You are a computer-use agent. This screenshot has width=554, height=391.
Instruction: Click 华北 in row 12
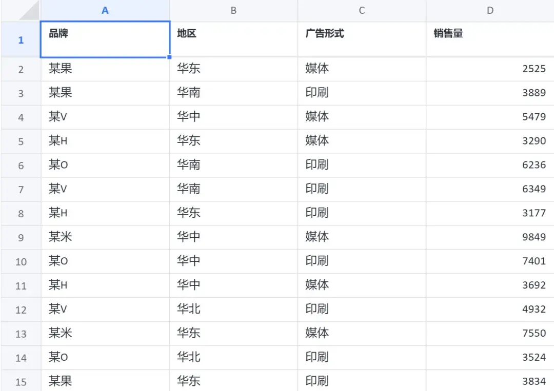(189, 309)
